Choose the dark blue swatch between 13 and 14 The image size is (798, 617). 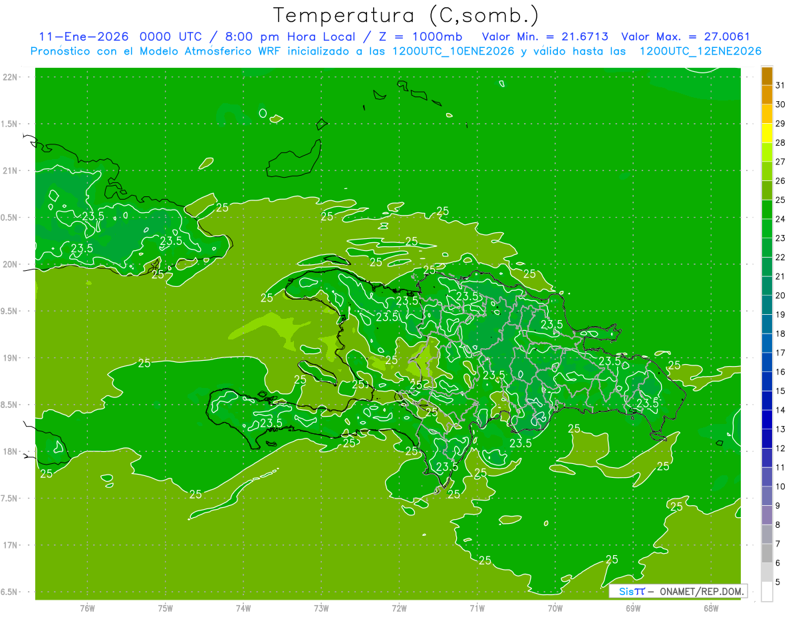click(x=767, y=419)
